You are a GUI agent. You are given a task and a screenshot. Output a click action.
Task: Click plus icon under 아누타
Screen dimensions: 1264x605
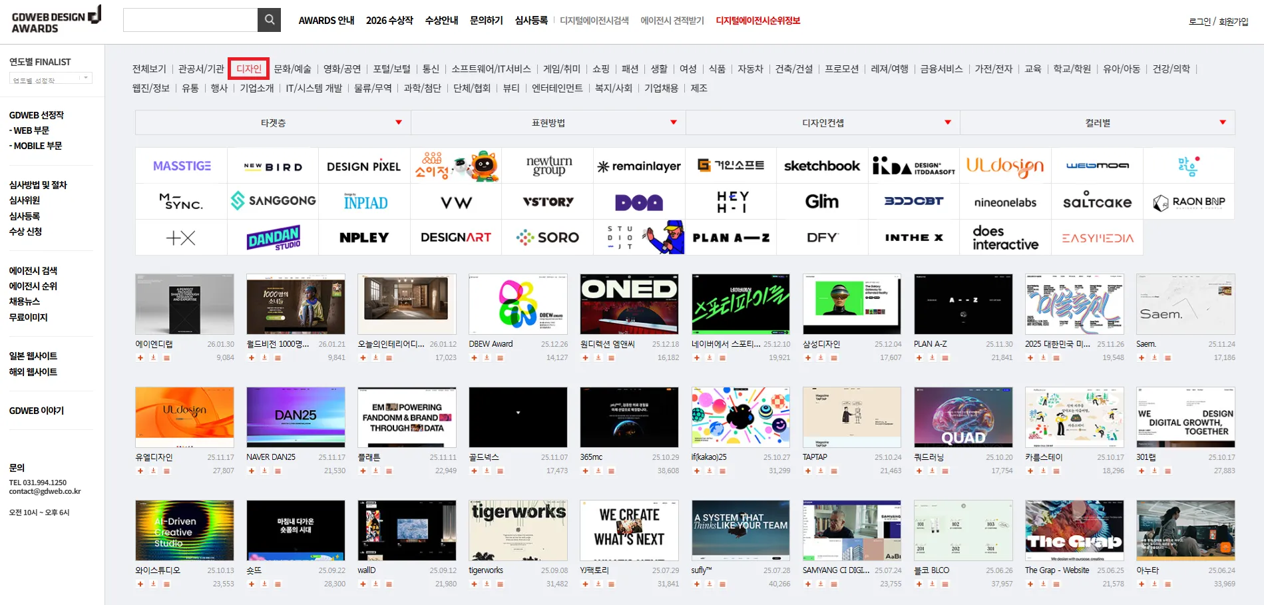[1142, 584]
